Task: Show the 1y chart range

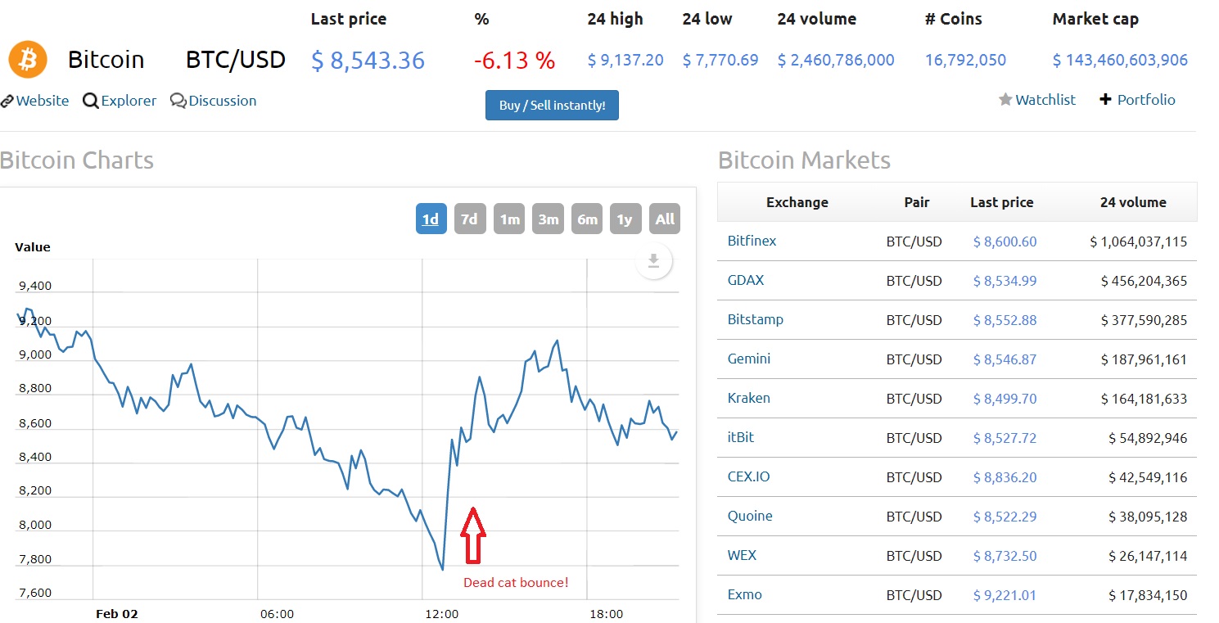Action: [x=625, y=219]
